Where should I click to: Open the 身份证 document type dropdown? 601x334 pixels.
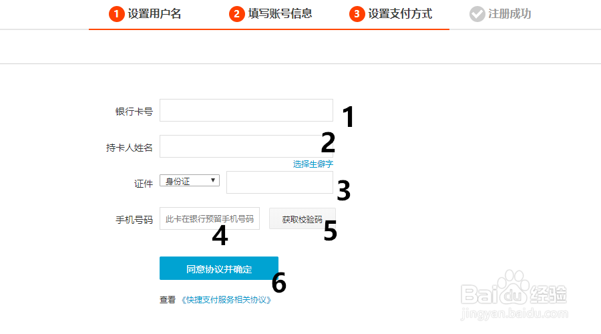pos(190,180)
